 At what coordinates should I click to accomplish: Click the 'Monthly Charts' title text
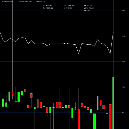(7, 2)
